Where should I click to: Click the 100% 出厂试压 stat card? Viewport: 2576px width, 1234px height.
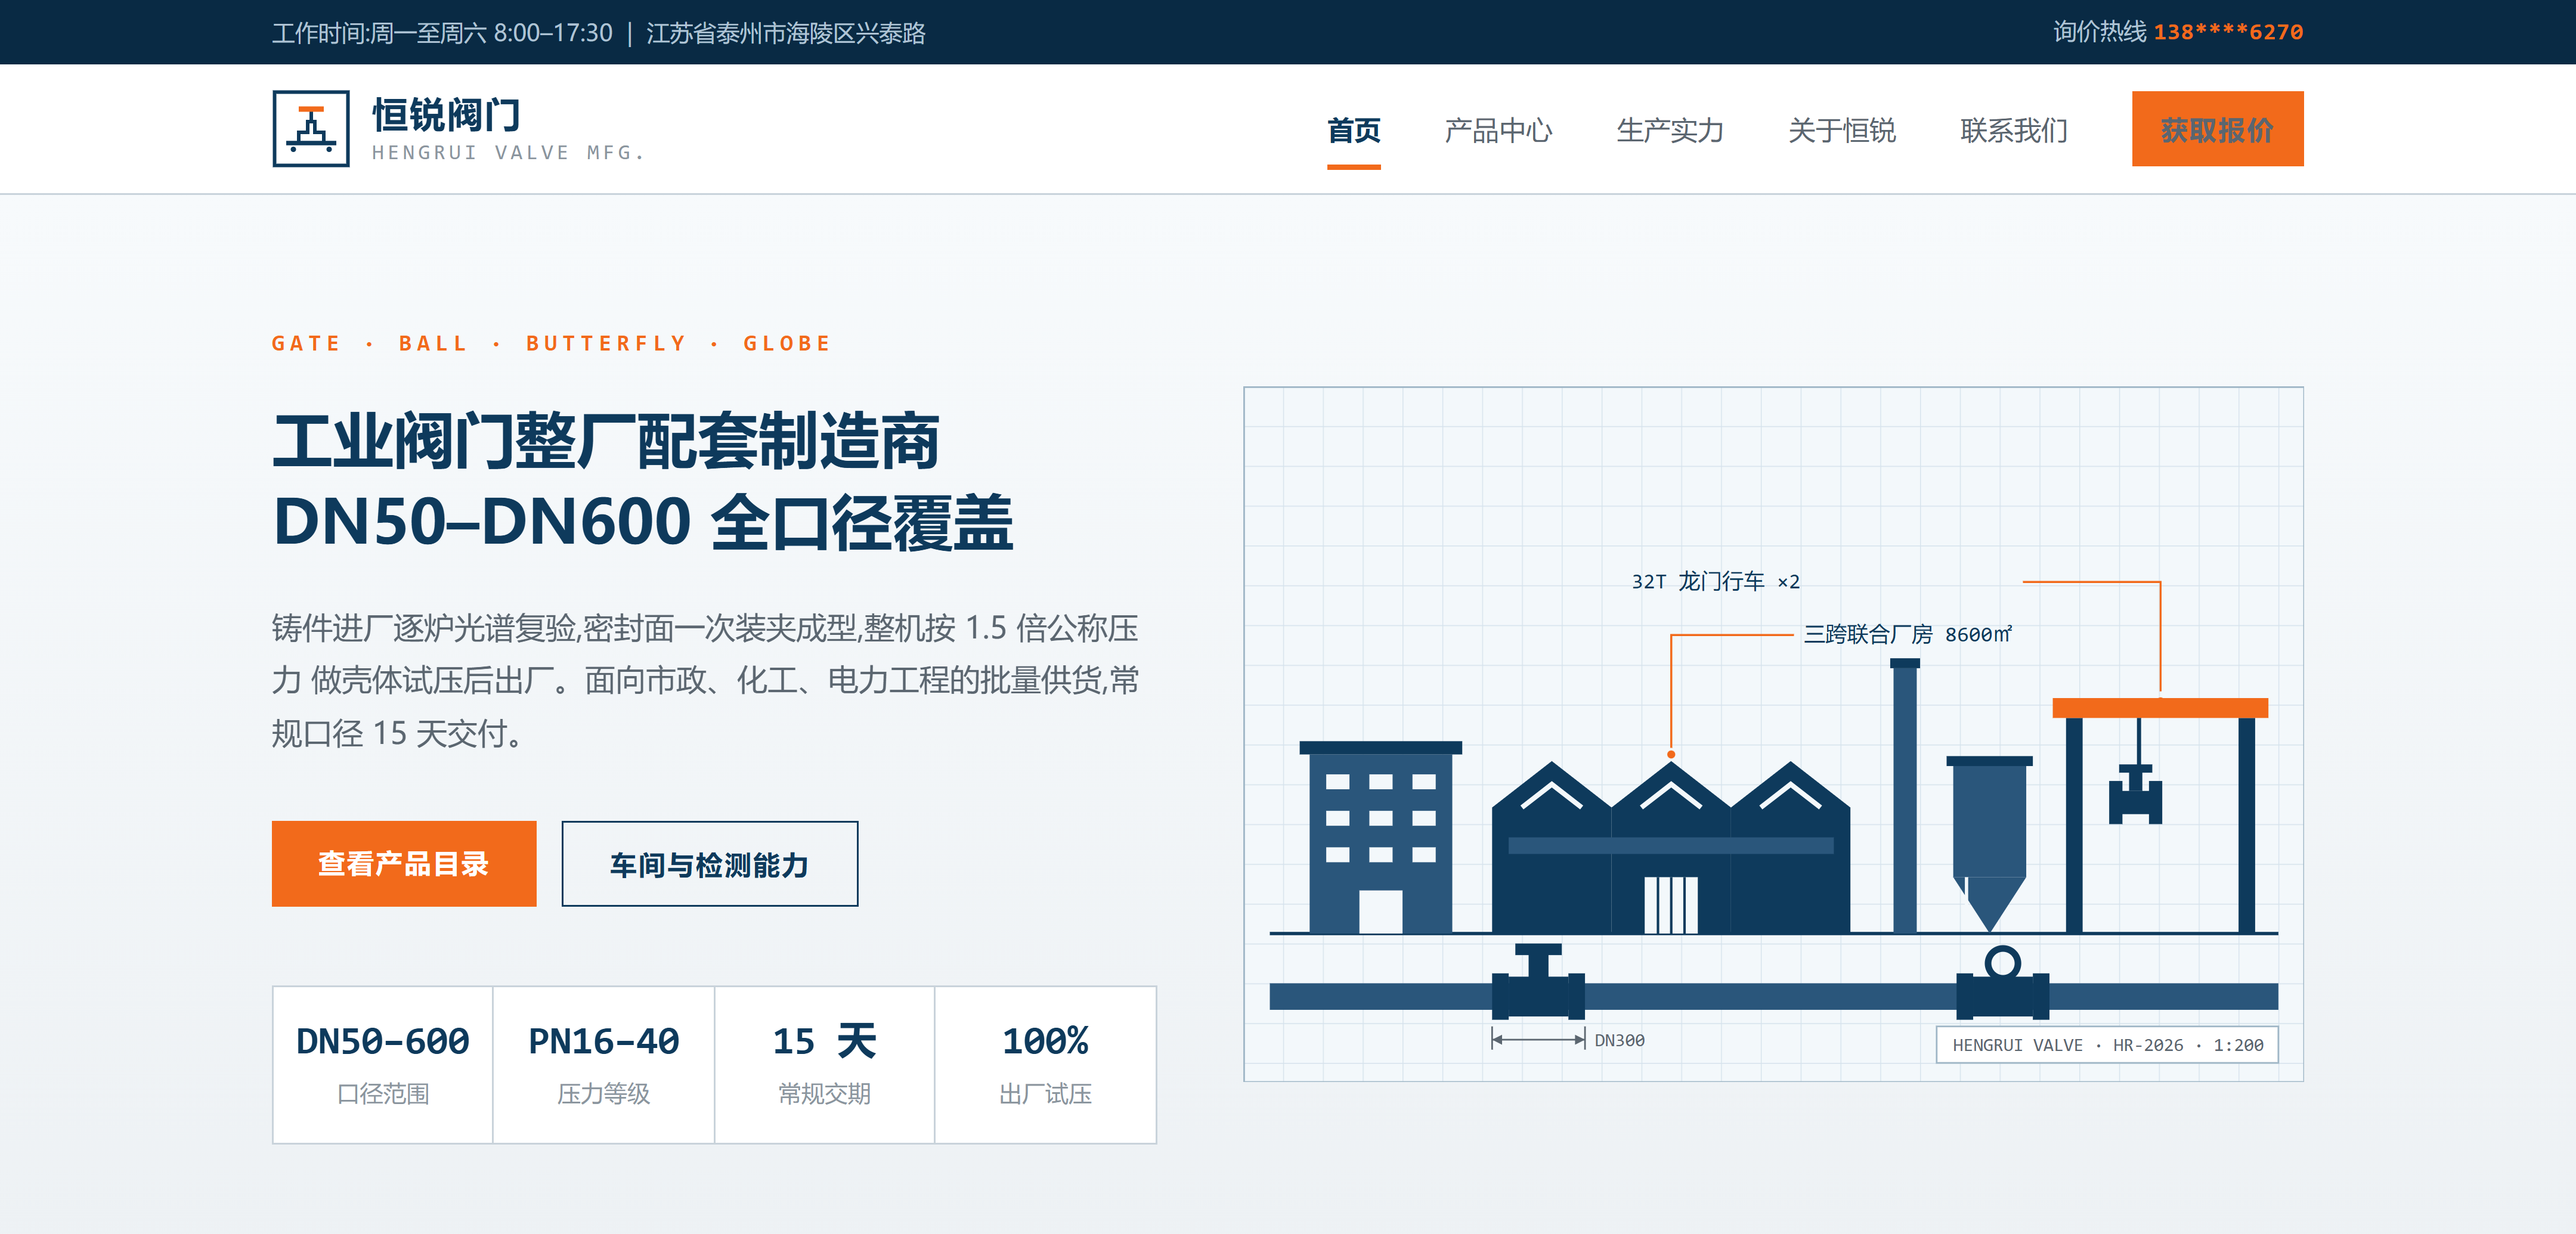click(x=1045, y=1065)
